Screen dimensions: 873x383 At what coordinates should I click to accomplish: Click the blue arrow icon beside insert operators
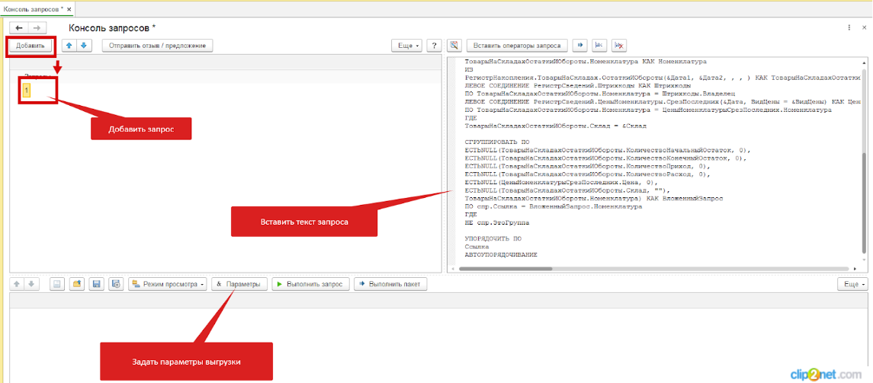579,46
